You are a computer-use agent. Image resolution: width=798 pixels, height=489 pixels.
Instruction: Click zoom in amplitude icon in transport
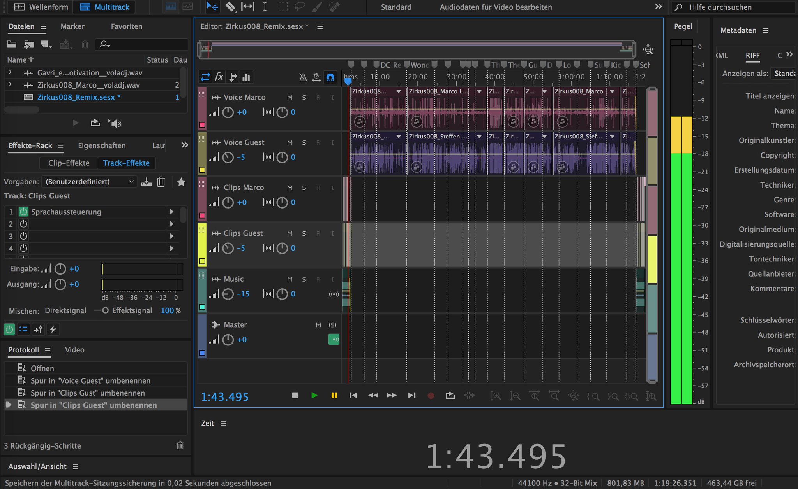496,396
